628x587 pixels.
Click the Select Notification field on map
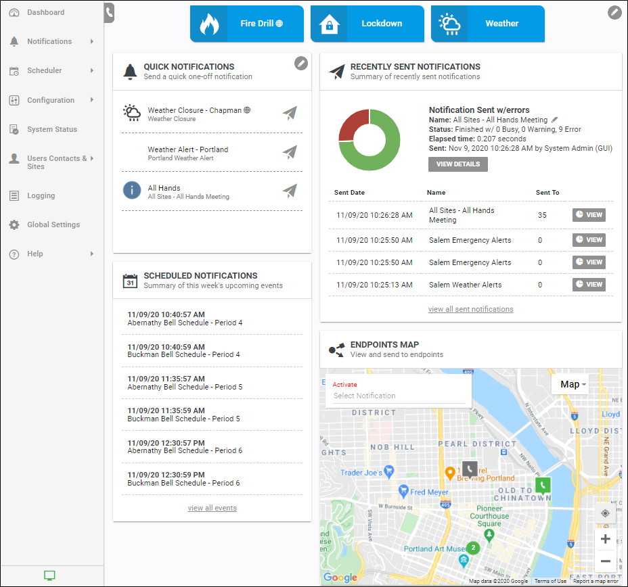click(x=399, y=396)
